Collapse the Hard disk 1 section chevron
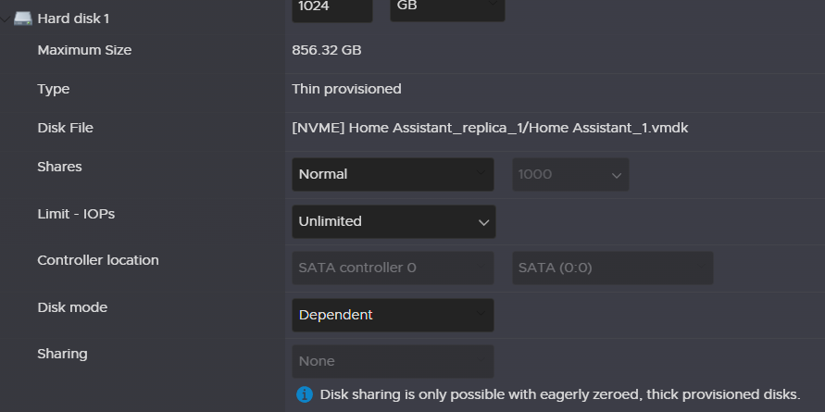The width and height of the screenshot is (825, 412). click(x=5, y=19)
